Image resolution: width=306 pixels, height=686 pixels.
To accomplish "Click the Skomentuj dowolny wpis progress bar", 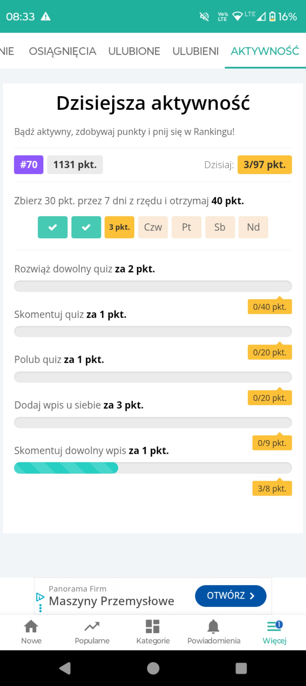I will tap(153, 468).
